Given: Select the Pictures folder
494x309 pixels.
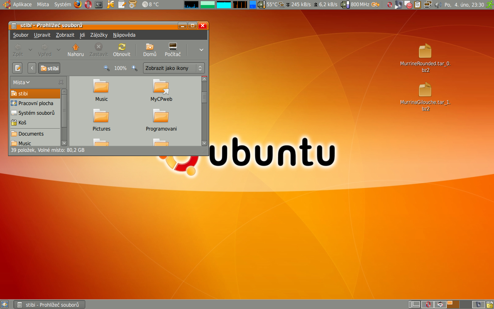Looking at the screenshot, I should click(101, 120).
